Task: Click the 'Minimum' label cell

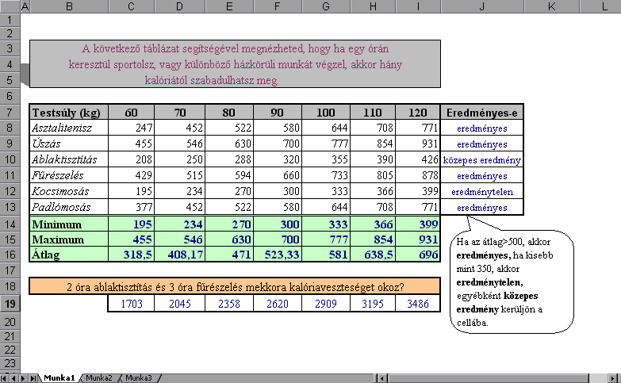Action: click(x=69, y=224)
